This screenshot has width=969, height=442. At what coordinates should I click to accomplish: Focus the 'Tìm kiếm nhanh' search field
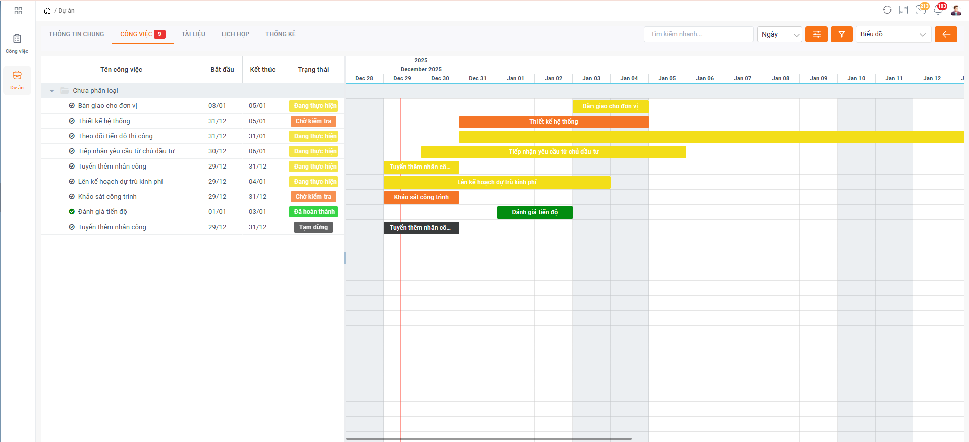click(x=698, y=34)
